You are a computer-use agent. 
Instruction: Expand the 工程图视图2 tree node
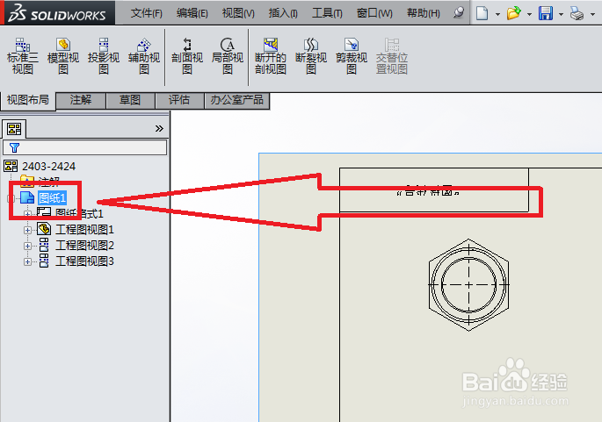27,246
